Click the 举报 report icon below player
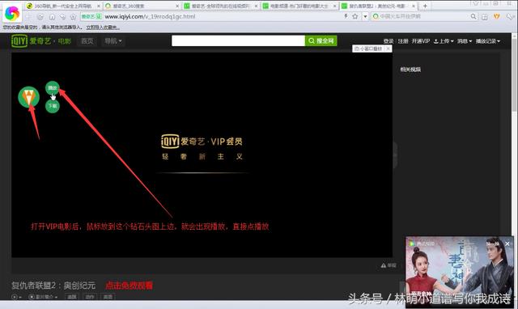The height and width of the screenshot is (309, 518). (388, 265)
